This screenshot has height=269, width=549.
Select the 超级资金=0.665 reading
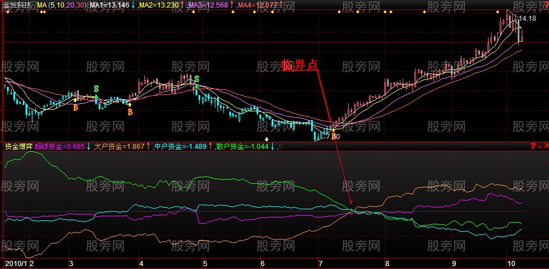click(60, 147)
